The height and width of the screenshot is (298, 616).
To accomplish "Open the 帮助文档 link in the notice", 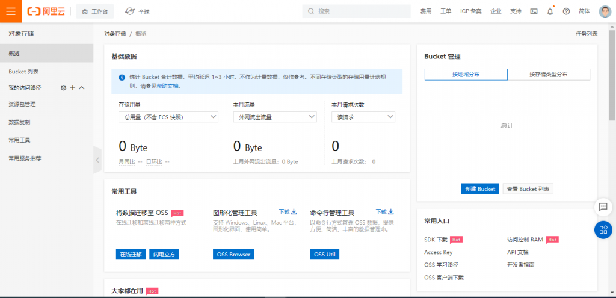I will click(168, 85).
